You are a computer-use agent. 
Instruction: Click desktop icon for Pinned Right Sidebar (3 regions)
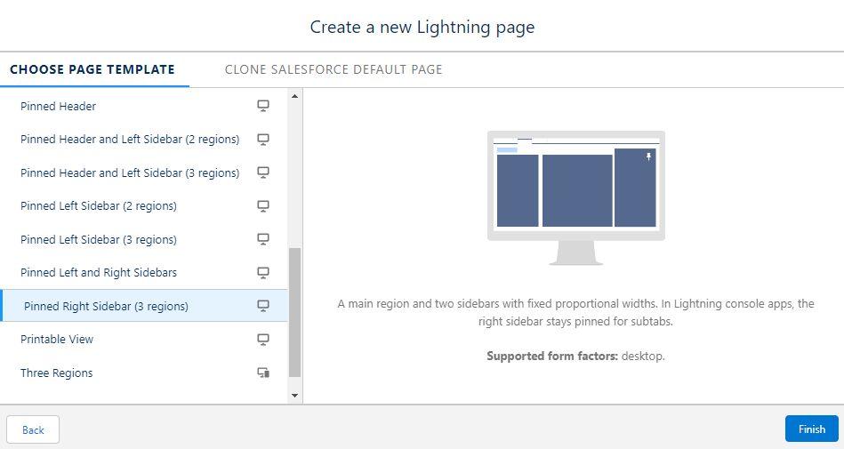[263, 306]
